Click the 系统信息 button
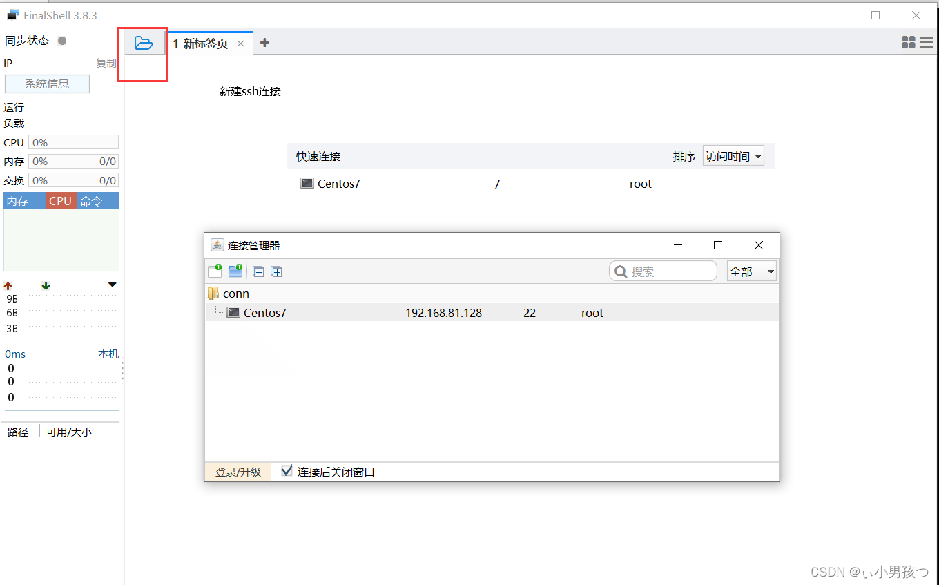 [x=47, y=84]
